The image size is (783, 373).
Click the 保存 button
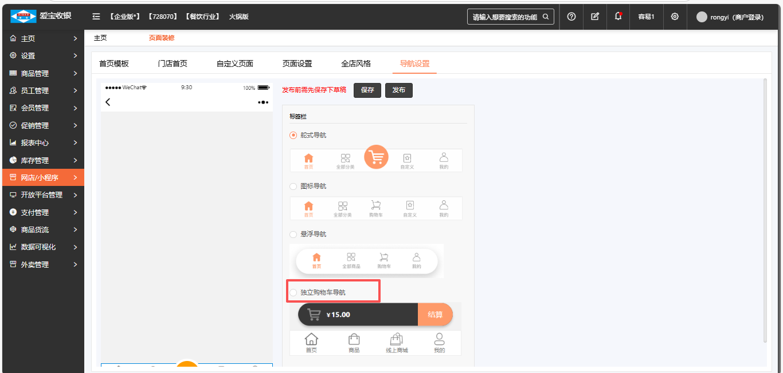[367, 90]
